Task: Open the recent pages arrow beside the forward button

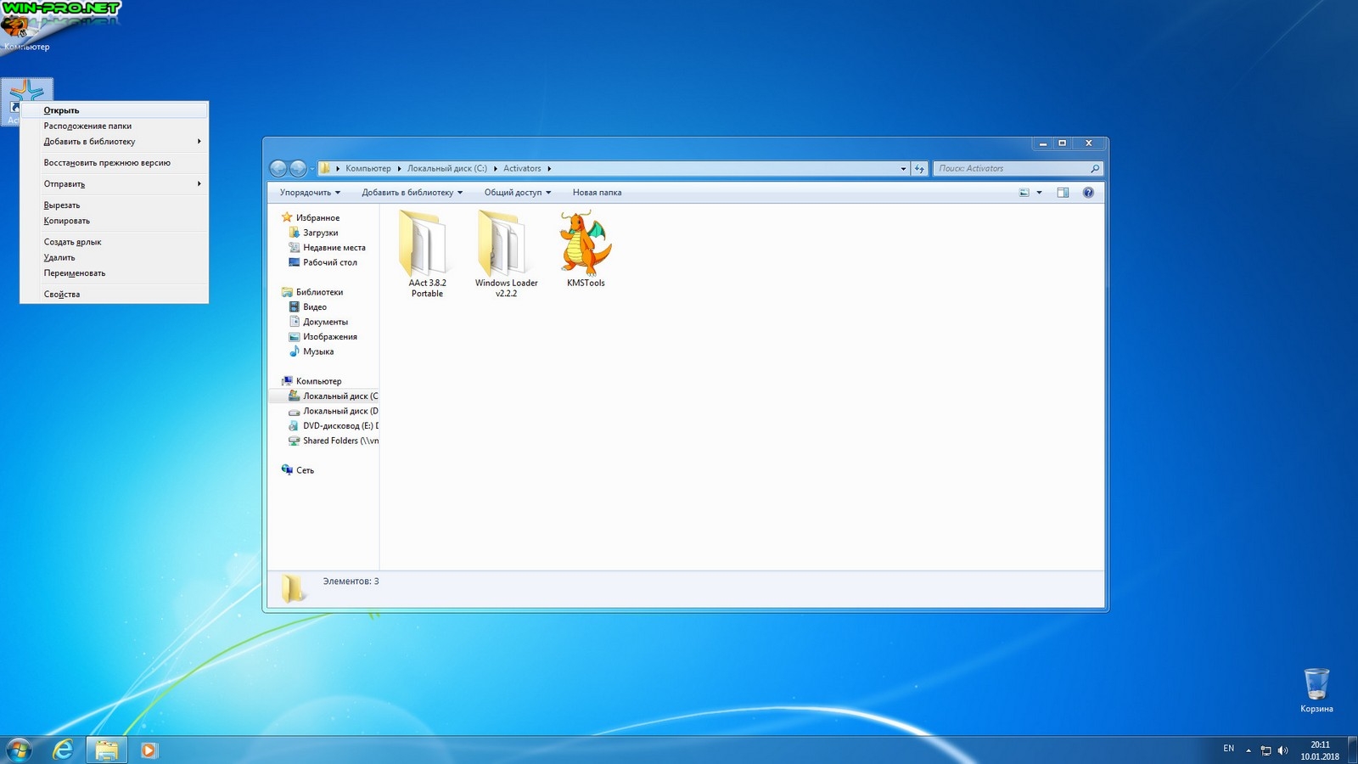Action: (x=311, y=169)
